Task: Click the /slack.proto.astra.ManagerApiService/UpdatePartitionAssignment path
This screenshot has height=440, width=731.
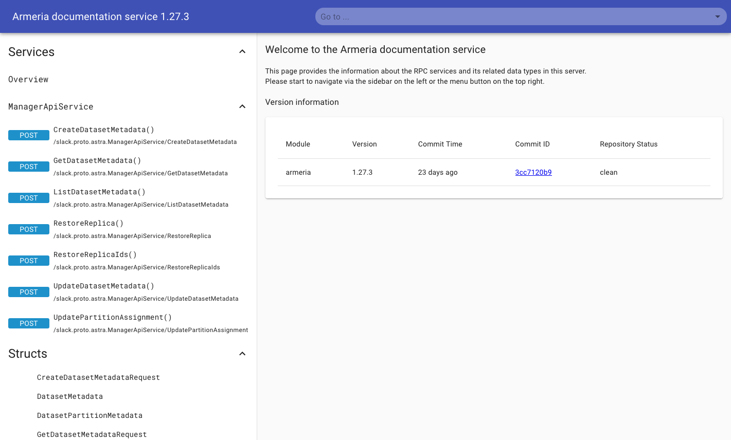Action: point(151,330)
